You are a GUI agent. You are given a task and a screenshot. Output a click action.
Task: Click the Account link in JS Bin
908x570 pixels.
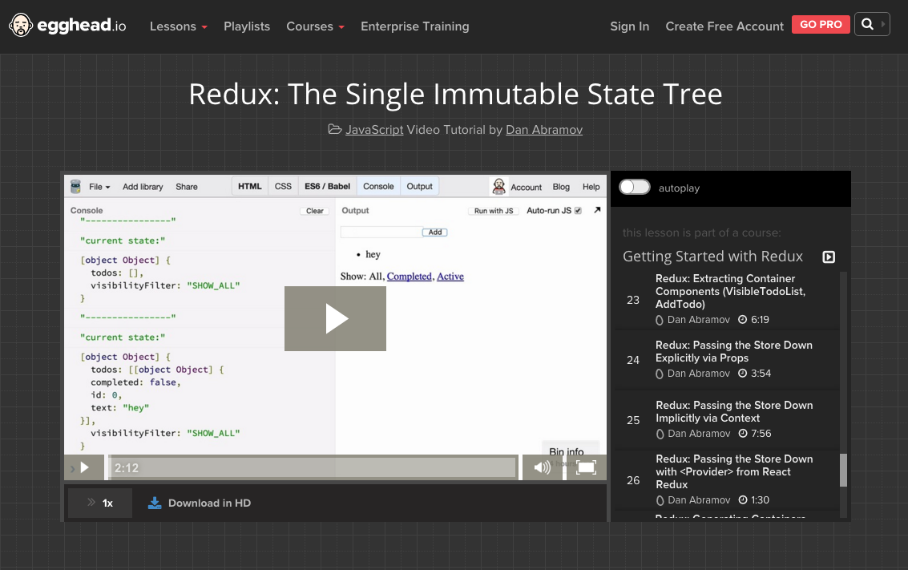pyautogui.click(x=526, y=187)
